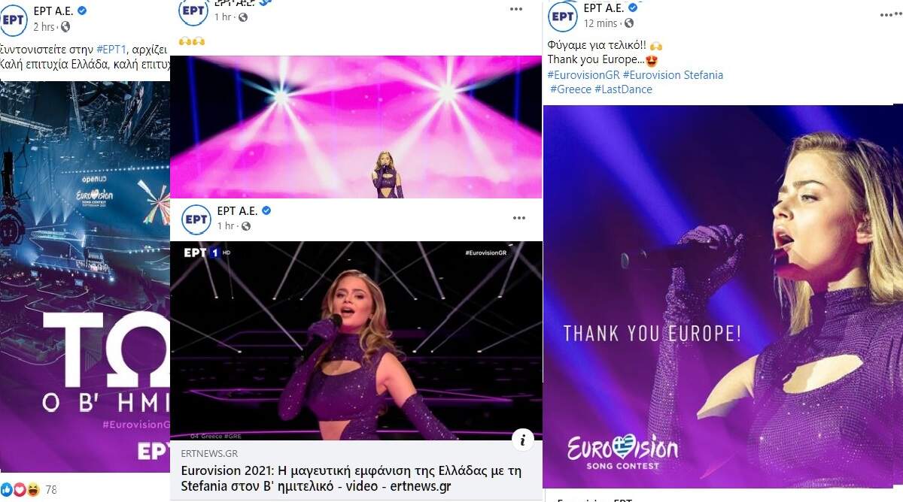Open the pink stage lights photo
Screen dimensions: 903x502
(356, 127)
